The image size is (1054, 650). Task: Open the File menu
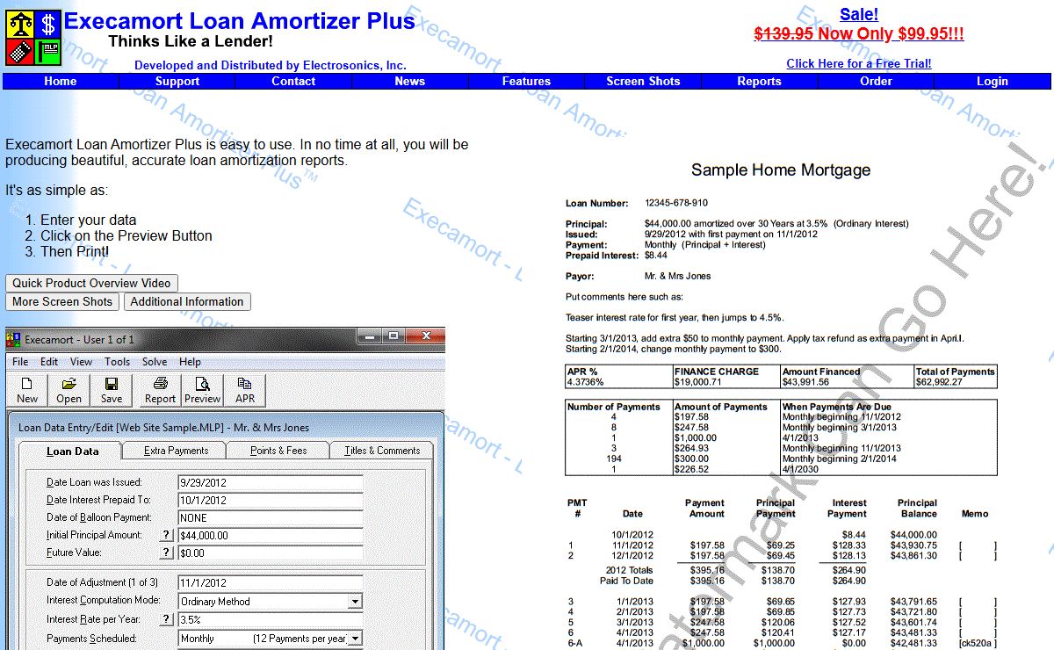point(20,362)
